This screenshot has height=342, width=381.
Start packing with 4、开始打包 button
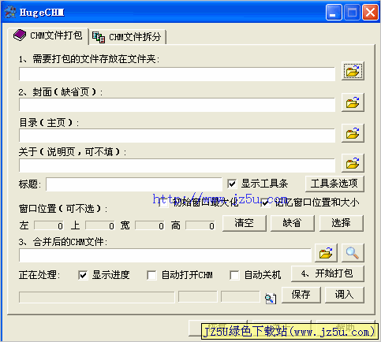(327, 273)
